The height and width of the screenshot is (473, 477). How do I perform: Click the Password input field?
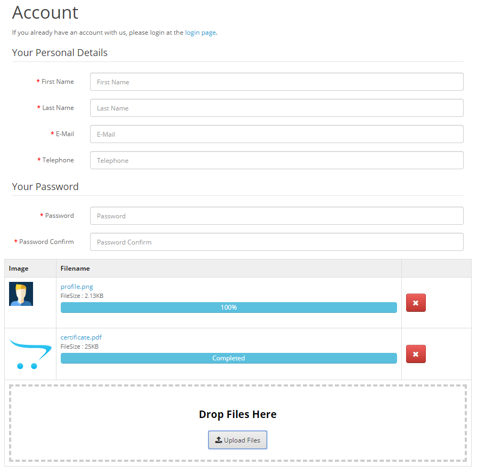(277, 216)
